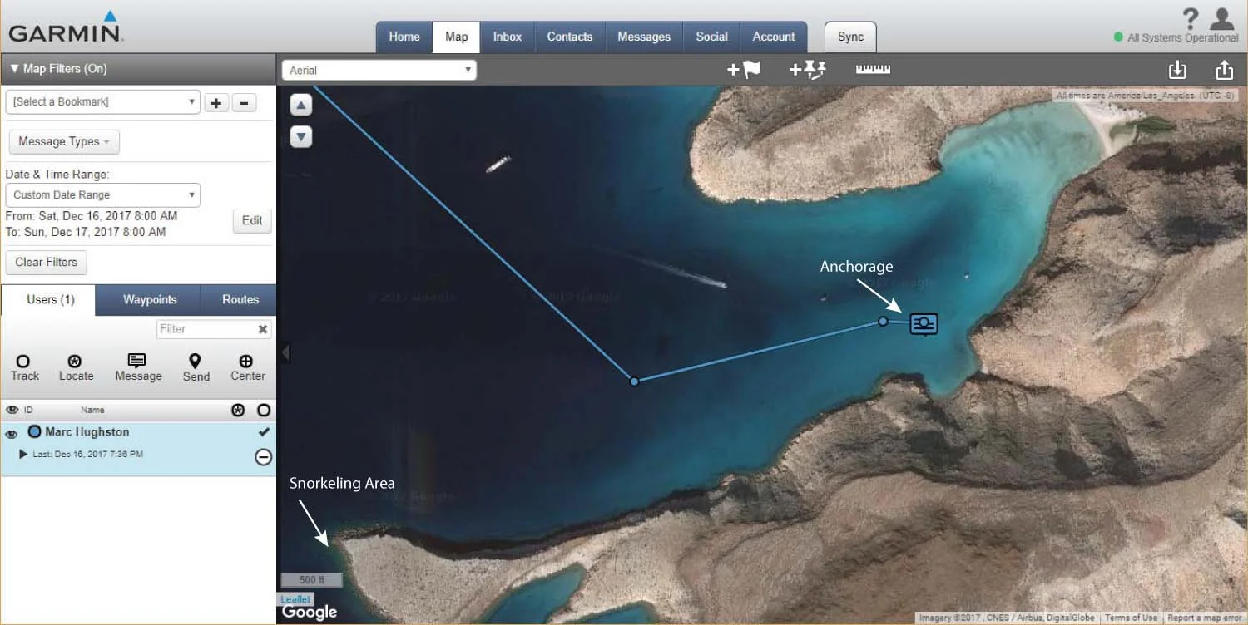Image resolution: width=1248 pixels, height=625 pixels.
Task: Collapse the Map Filters panel header
Action: tap(138, 69)
